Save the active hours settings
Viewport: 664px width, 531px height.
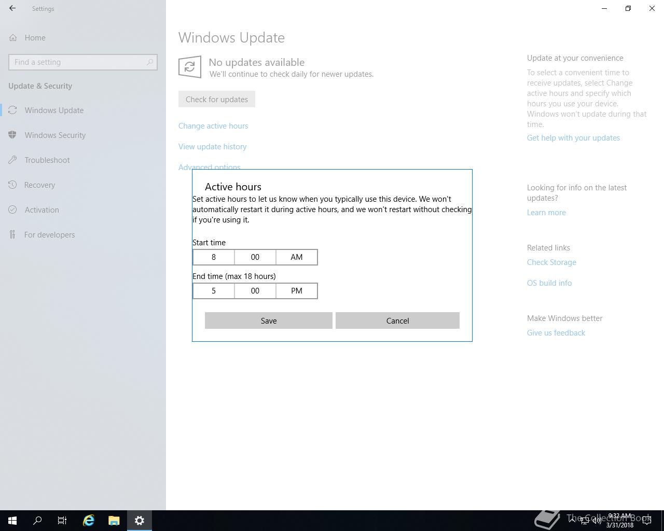[269, 320]
